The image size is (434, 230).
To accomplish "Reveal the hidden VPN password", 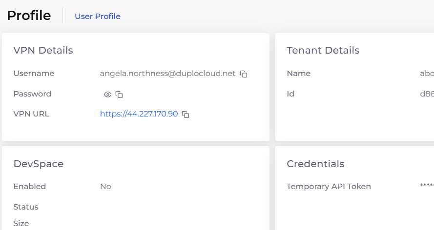I will [108, 95].
